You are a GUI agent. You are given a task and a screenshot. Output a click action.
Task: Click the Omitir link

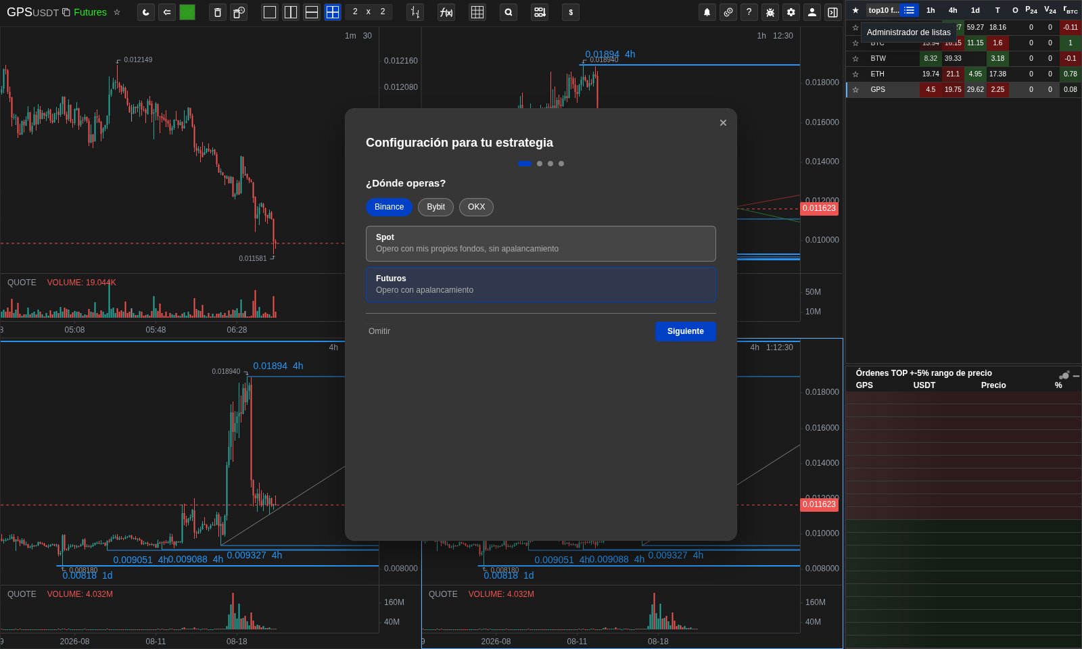tap(379, 331)
